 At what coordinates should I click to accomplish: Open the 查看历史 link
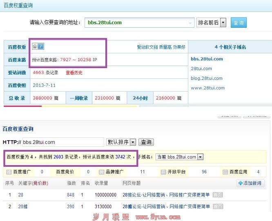coord(74,73)
